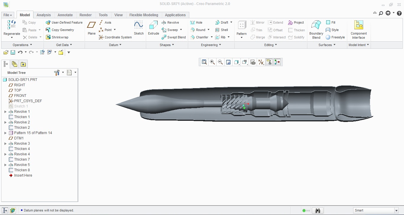Click the Sweep button
The width and height of the screenshot is (404, 215).
[170, 30]
